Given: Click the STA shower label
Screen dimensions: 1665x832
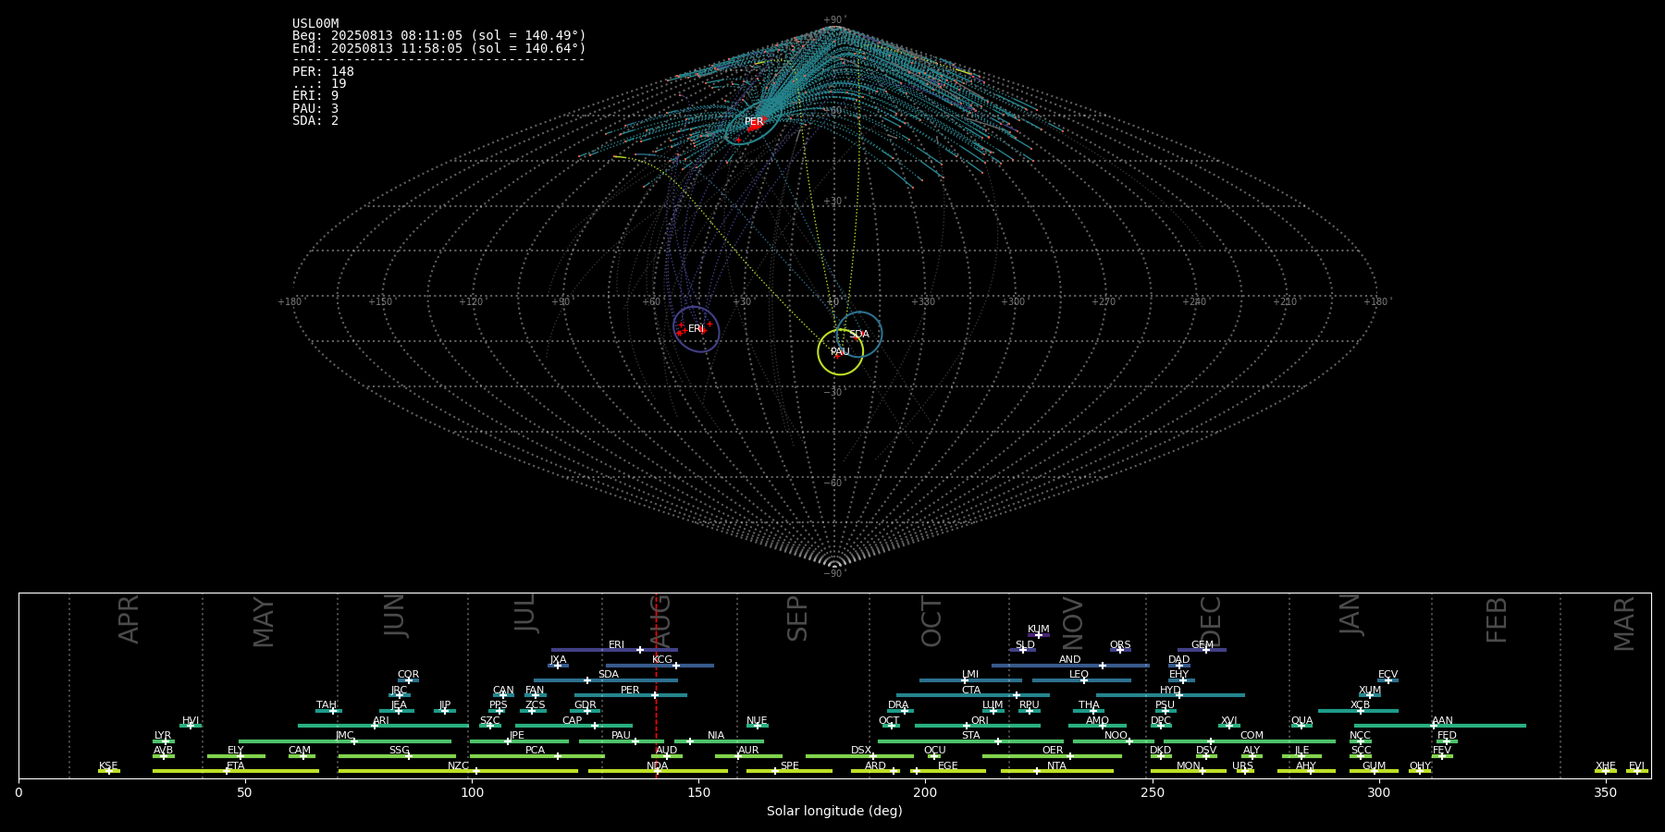Looking at the screenshot, I should click(x=971, y=736).
